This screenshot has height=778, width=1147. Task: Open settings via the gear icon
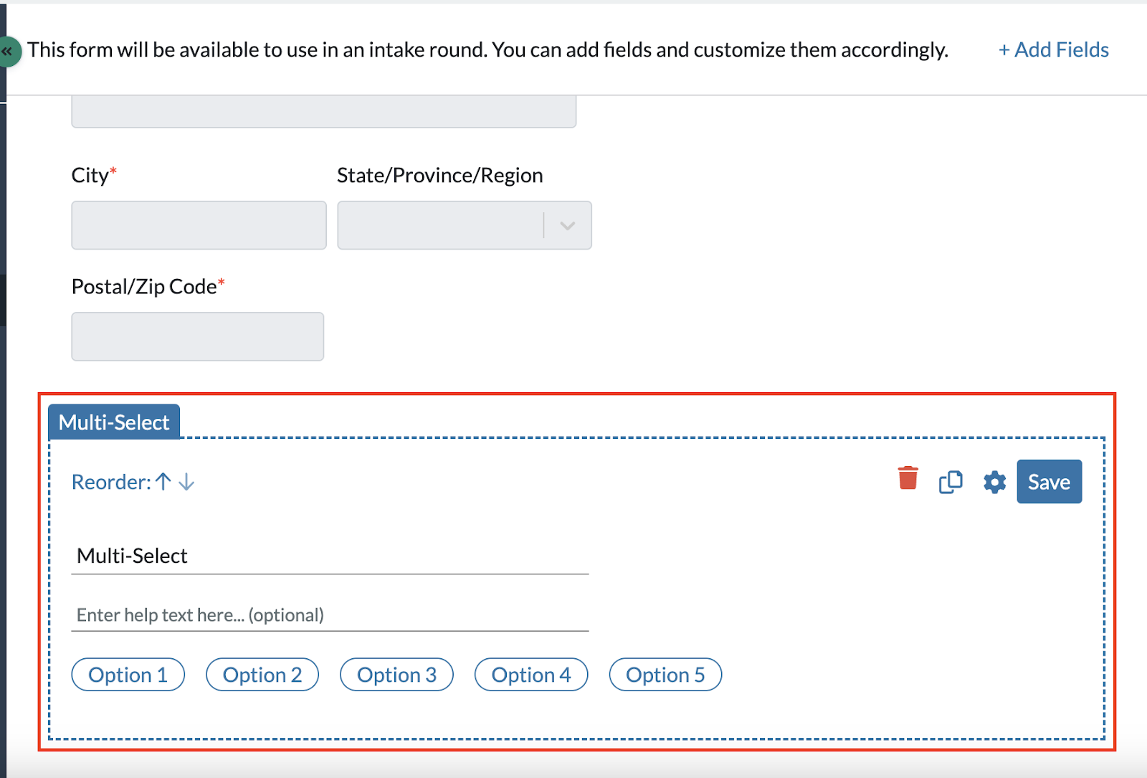coord(994,482)
